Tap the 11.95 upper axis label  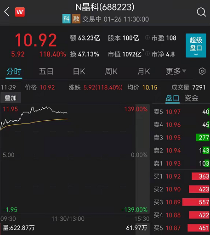pos(10,109)
